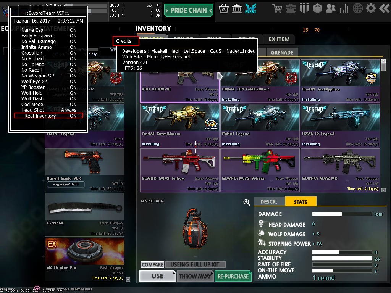
Task: Toggle YP Booster option
Action: click(48, 87)
